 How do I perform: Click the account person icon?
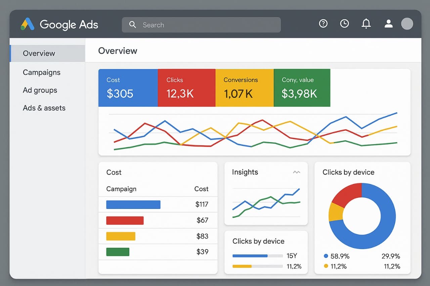389,23
